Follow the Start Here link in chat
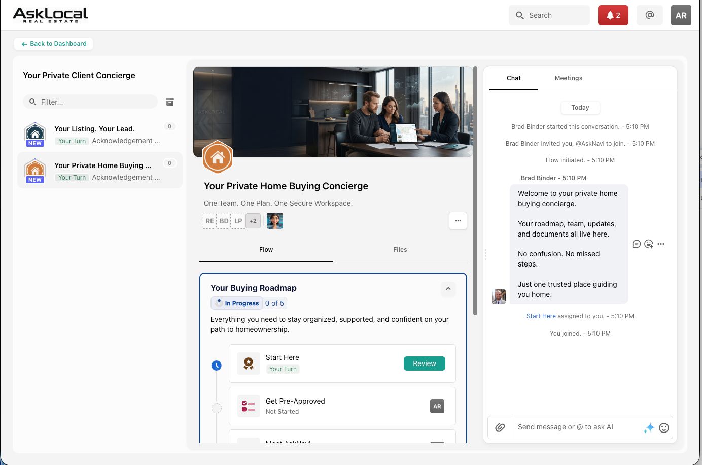 (541, 316)
